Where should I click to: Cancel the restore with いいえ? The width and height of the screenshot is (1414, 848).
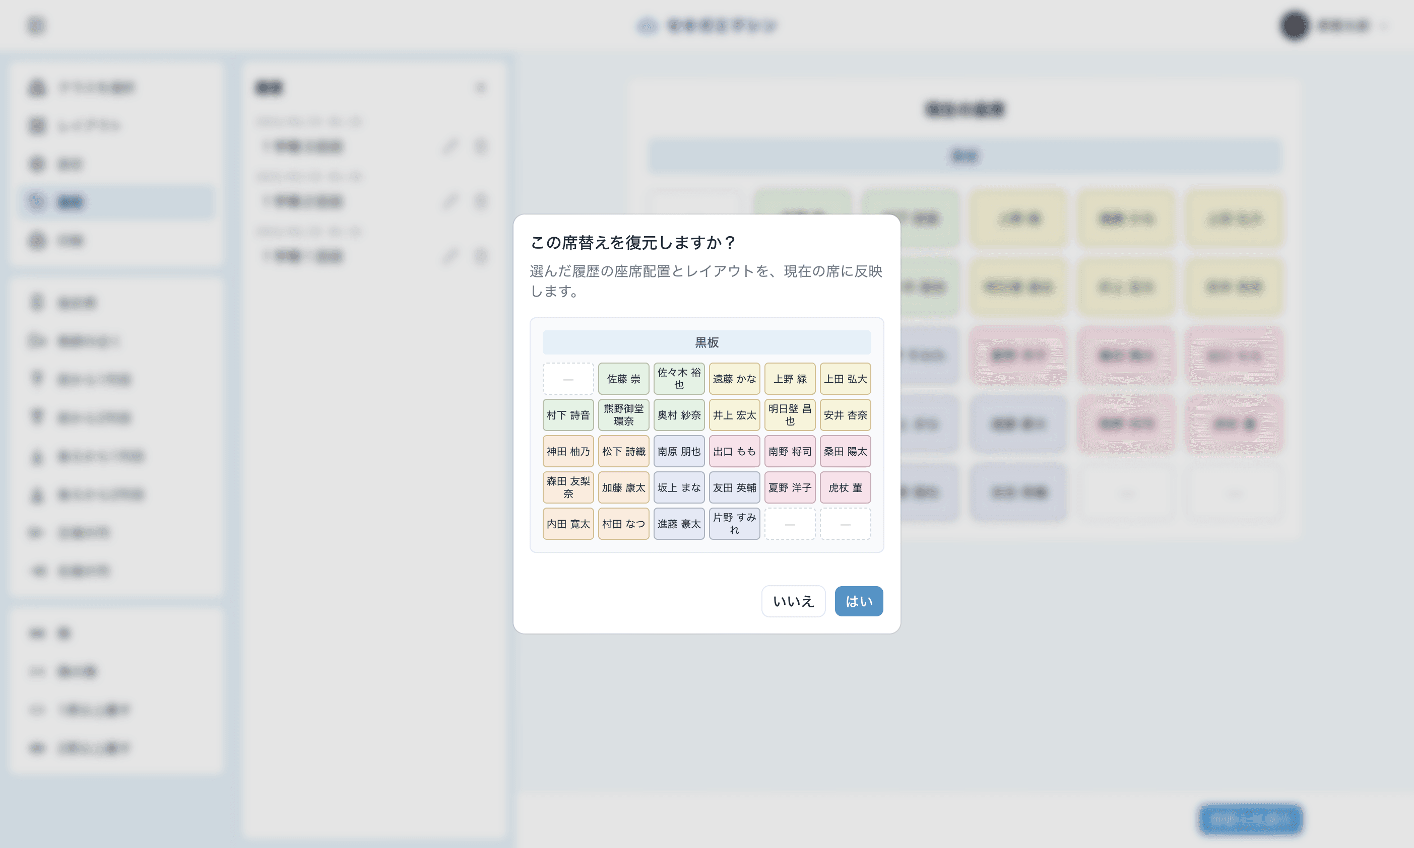tap(793, 601)
